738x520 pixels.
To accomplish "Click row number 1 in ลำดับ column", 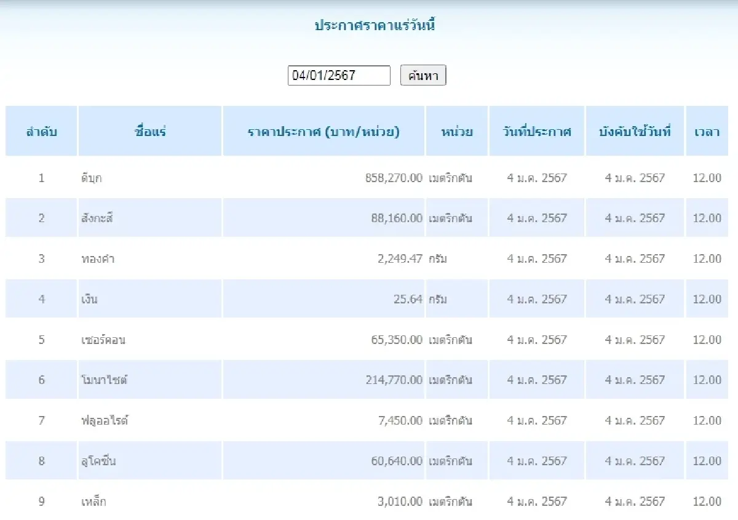I will (x=41, y=178).
